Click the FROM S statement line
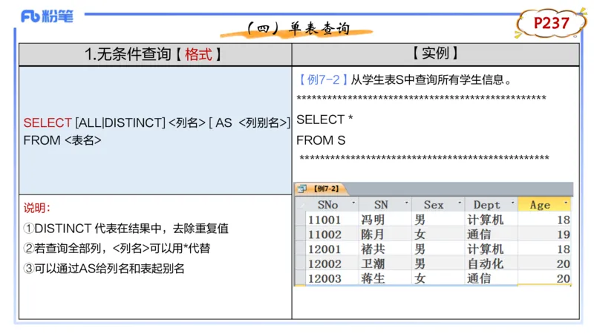This screenshot has width=594, height=334. coord(321,140)
